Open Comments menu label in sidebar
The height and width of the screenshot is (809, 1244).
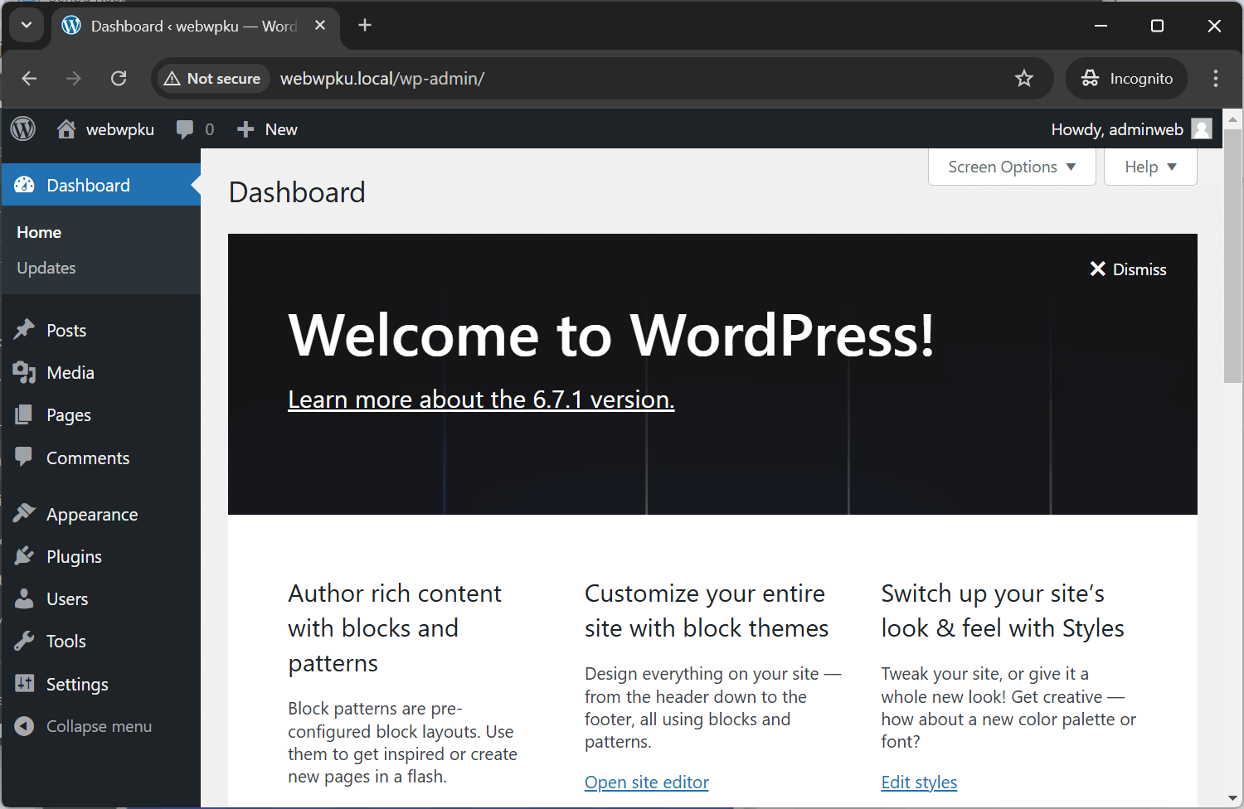coord(88,458)
